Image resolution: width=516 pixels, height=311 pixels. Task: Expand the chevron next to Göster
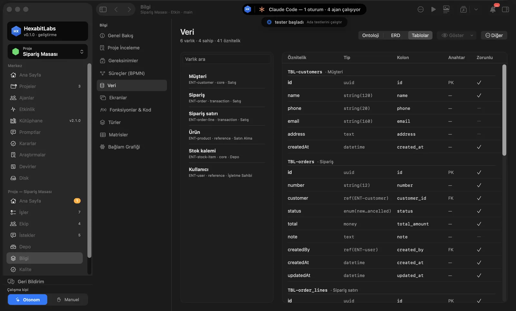472,35
